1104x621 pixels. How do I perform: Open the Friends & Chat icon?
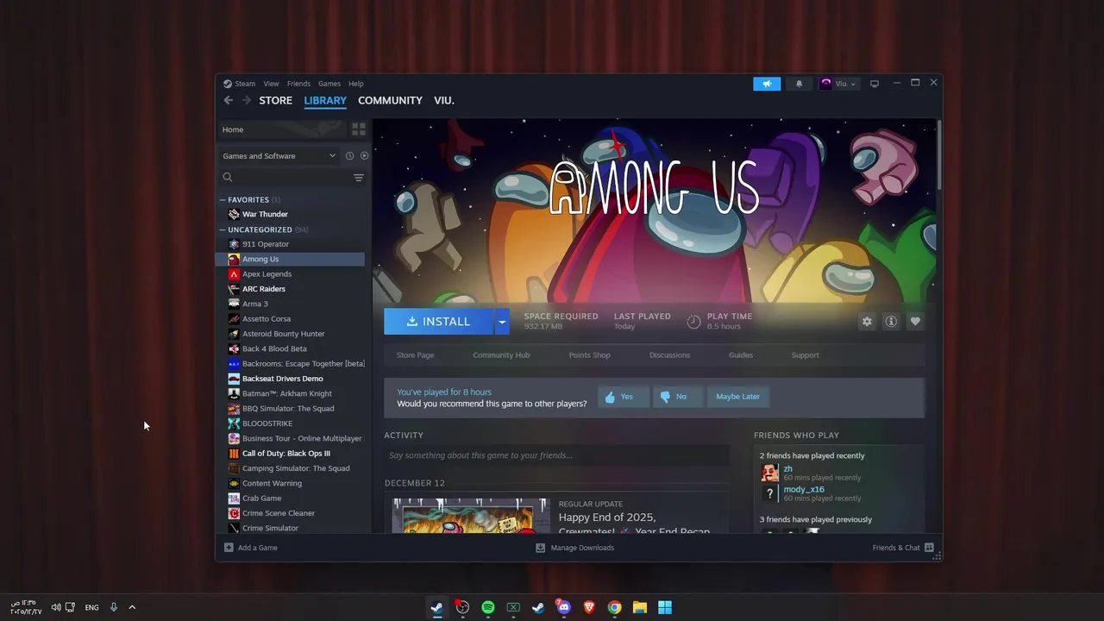click(x=929, y=548)
